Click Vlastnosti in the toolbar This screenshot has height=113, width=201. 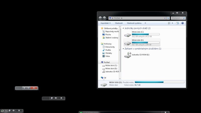tap(119, 23)
